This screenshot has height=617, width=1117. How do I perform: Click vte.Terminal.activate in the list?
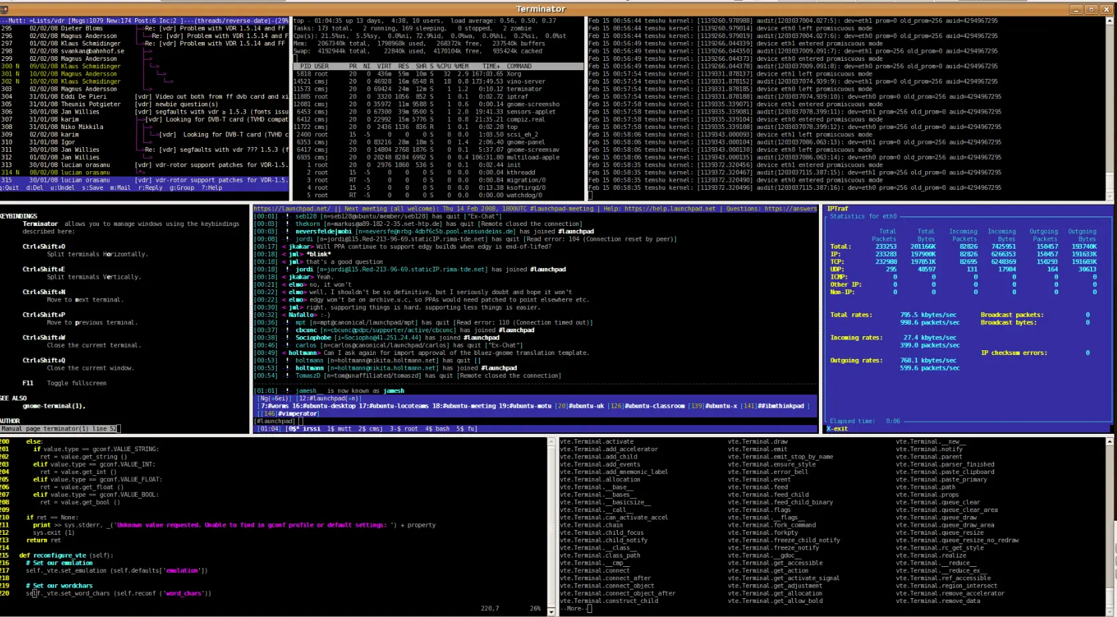[x=596, y=442]
